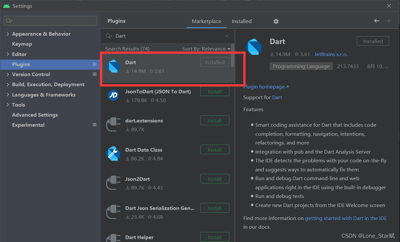Install the Dart Data Class plugin
Screen dimensions: 400x242
(x=215, y=150)
